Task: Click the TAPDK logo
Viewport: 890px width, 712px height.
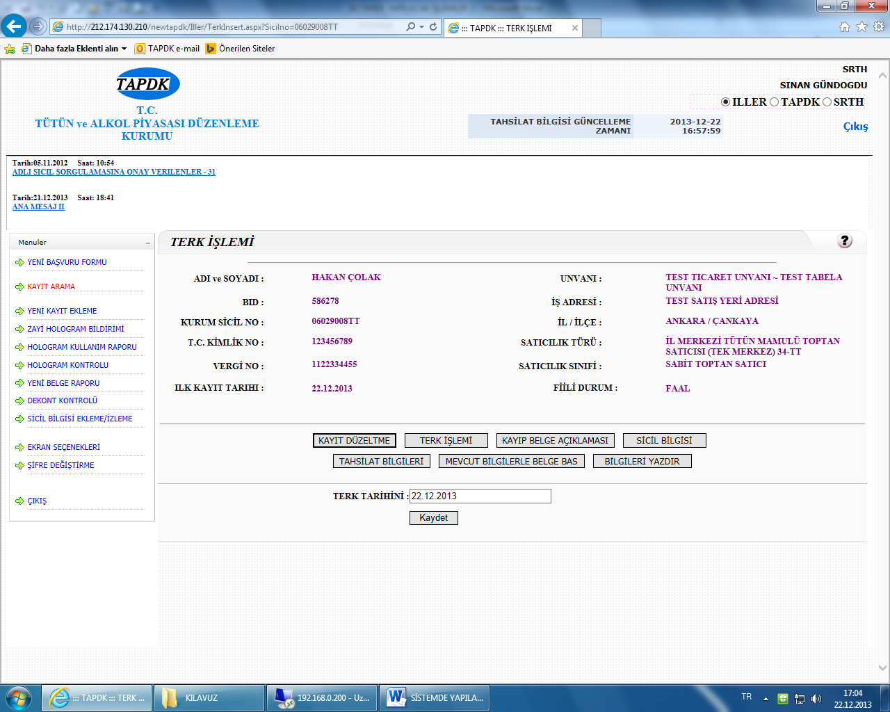Action: [147, 84]
